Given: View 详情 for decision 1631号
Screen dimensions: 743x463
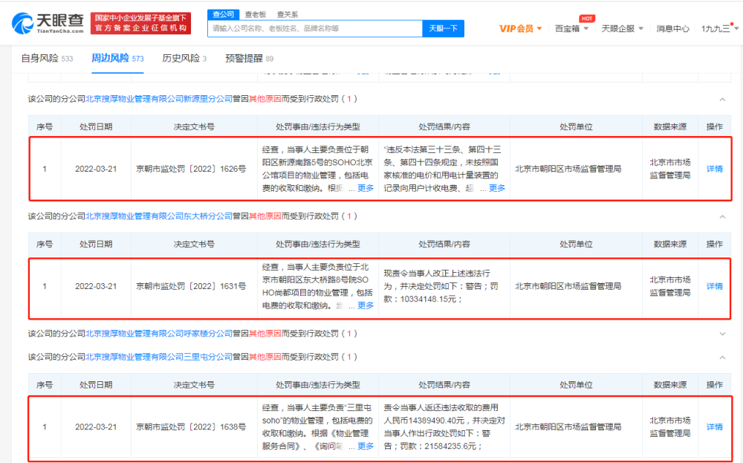Looking at the screenshot, I should coord(714,286).
